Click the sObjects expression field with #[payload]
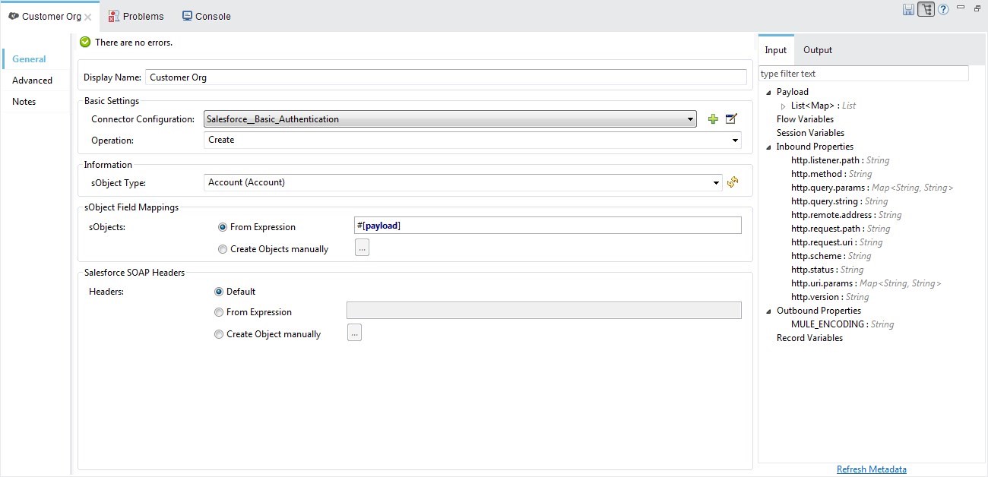Screen dimensions: 988x477 coord(548,225)
